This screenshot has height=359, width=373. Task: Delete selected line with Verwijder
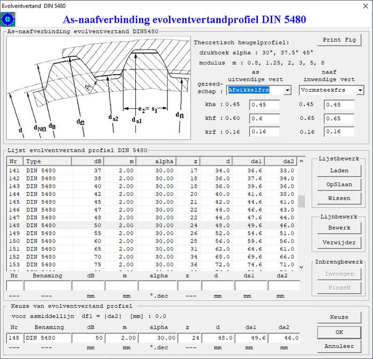pos(339,243)
